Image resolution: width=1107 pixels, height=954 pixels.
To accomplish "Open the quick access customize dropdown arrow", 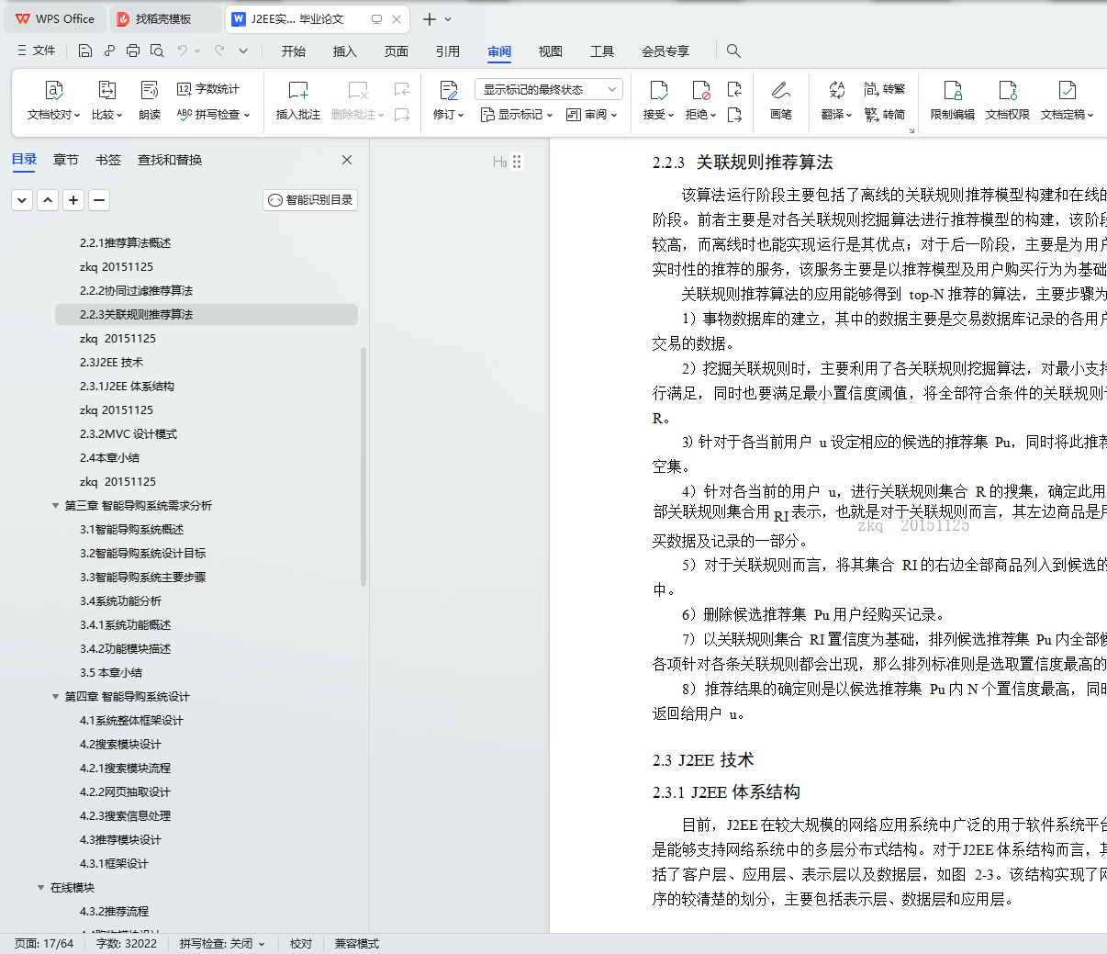I will pyautogui.click(x=243, y=51).
